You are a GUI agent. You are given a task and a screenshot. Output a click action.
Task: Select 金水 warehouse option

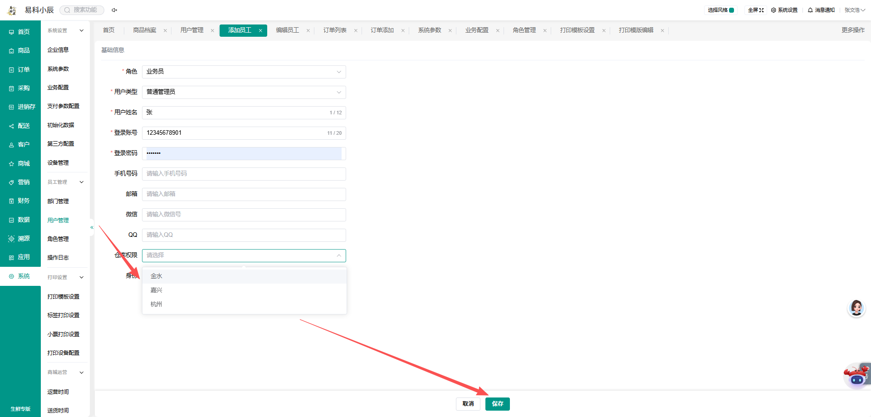(x=245, y=276)
